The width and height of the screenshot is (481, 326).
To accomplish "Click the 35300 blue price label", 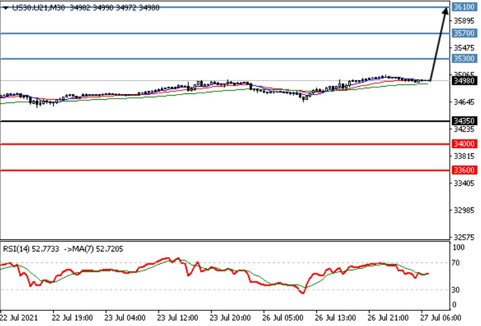I will [x=465, y=58].
